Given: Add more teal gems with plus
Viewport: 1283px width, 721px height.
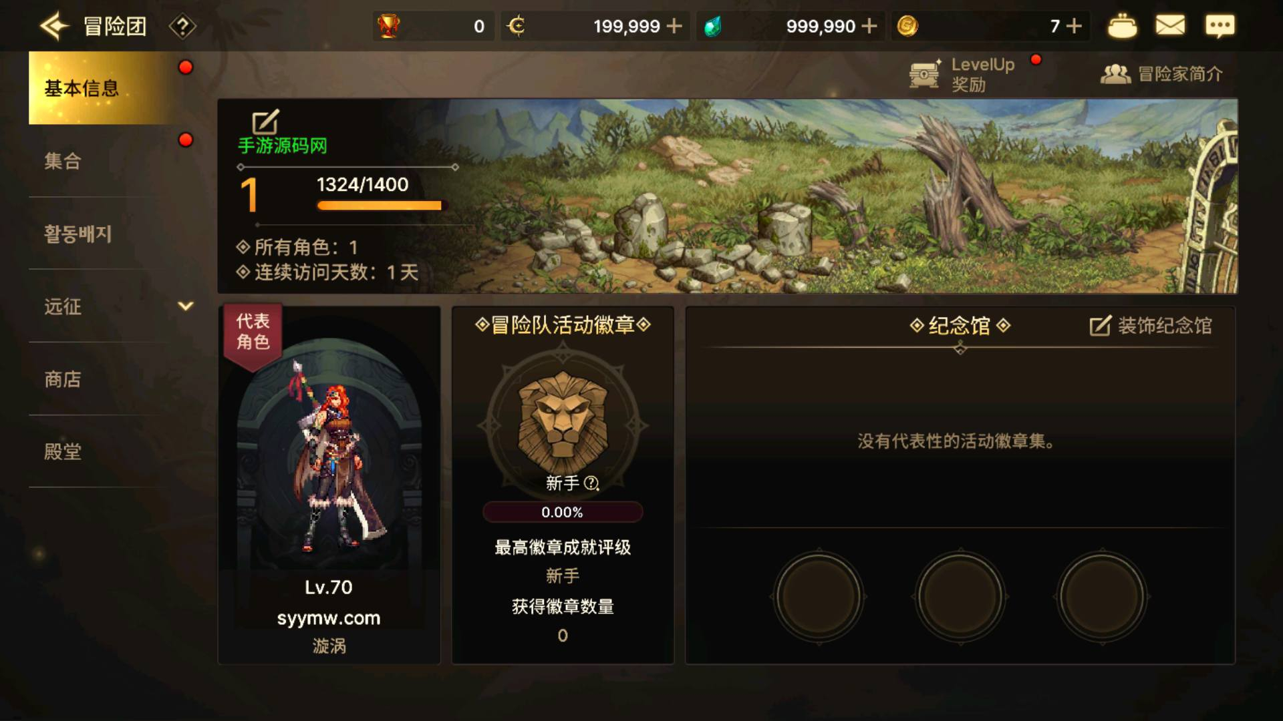Looking at the screenshot, I should coord(869,26).
